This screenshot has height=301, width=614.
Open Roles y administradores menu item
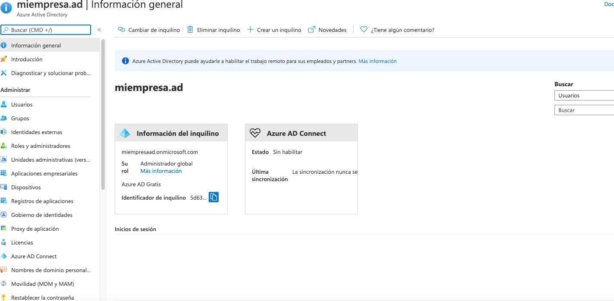(41, 146)
